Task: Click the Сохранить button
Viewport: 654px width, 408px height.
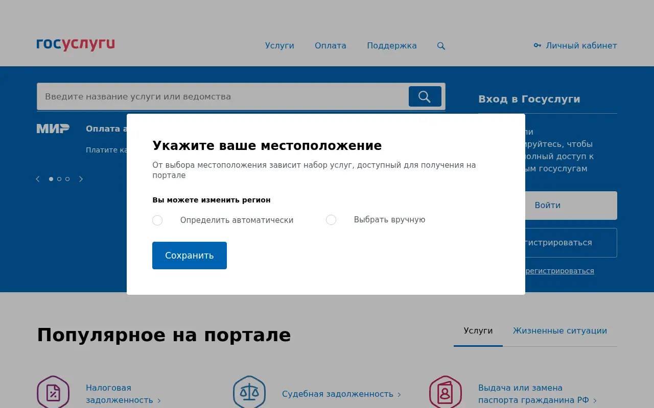Action: pos(190,256)
